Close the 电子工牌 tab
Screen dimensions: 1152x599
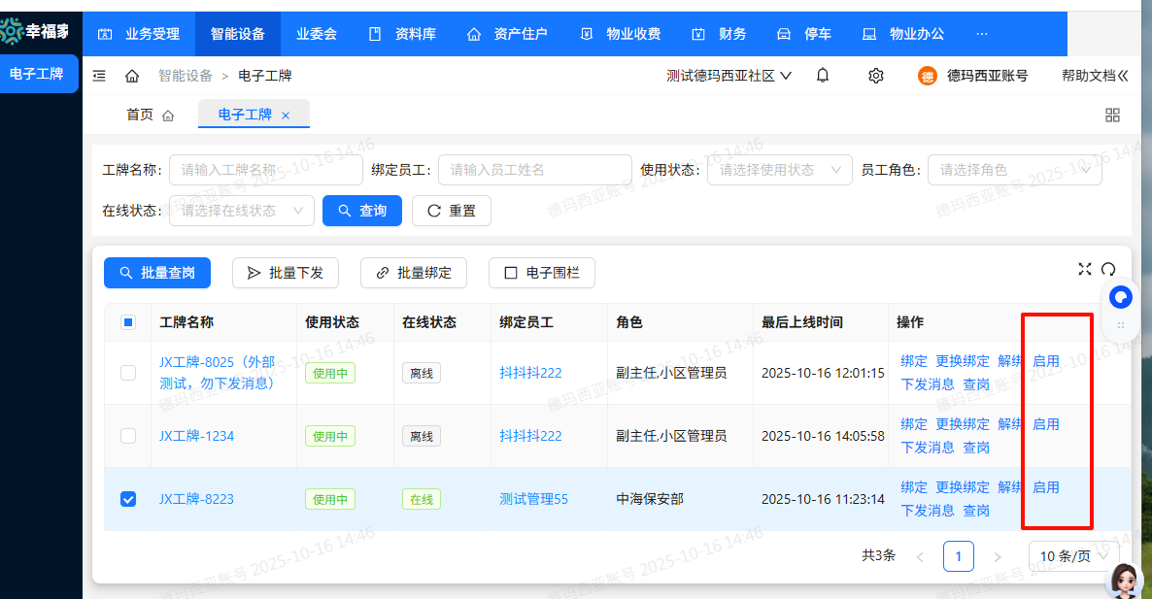[286, 116]
